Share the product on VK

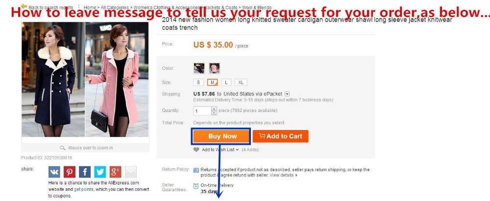pyautogui.click(x=54, y=172)
